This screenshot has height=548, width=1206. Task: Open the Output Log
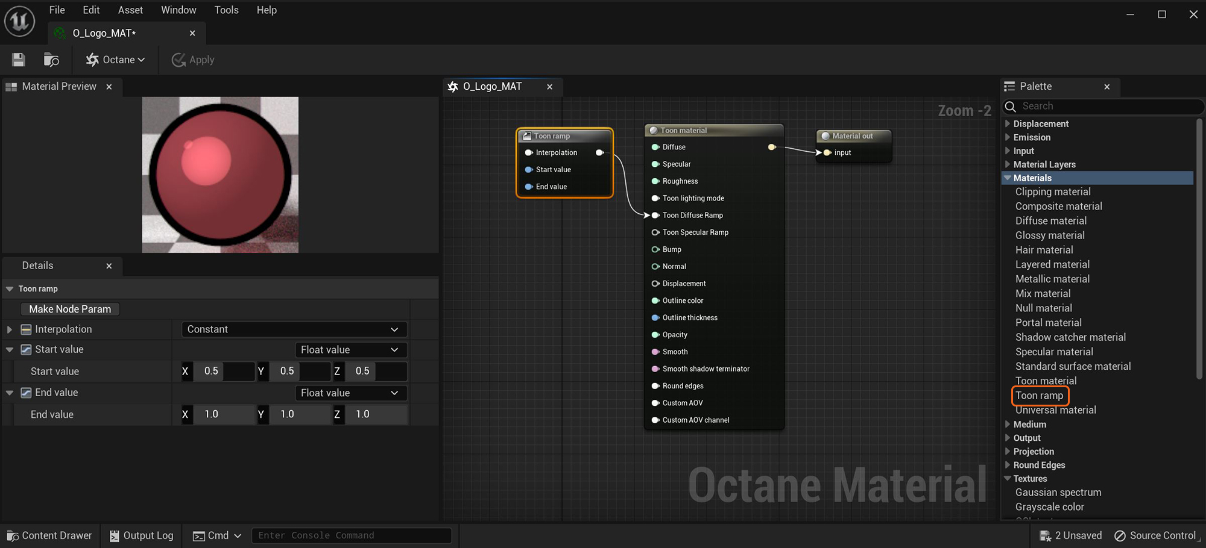[x=142, y=535]
